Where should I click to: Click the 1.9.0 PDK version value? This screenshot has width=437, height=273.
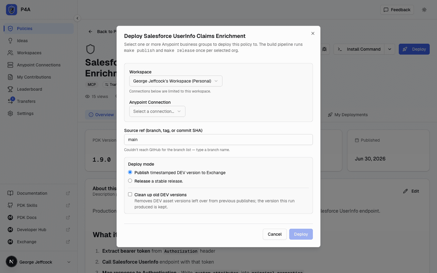pyautogui.click(x=102, y=160)
